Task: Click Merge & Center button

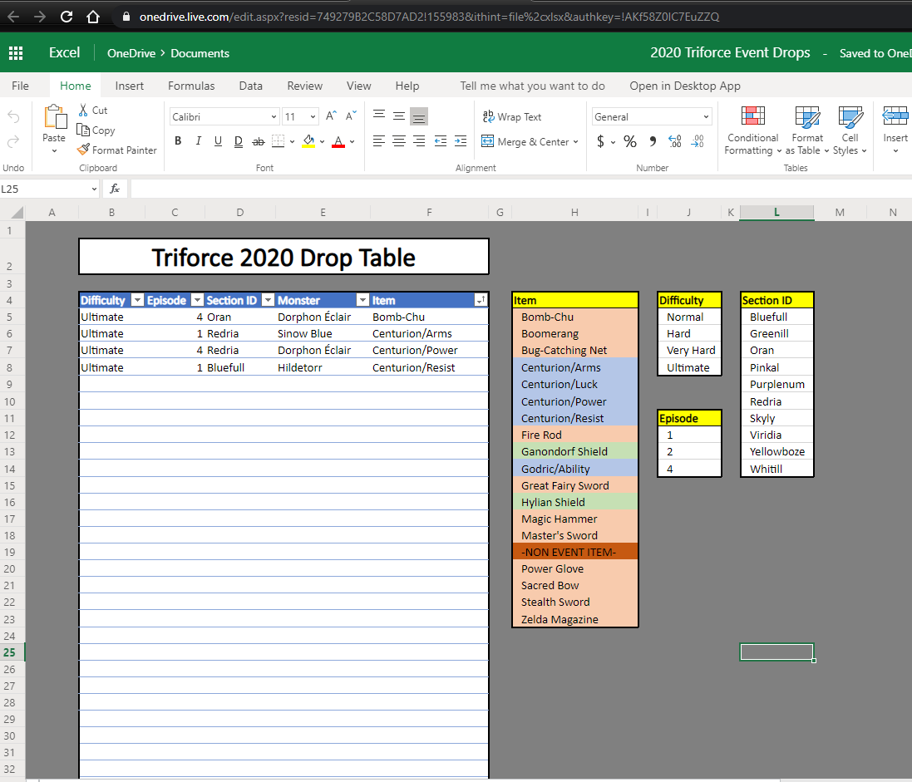Action: (525, 142)
